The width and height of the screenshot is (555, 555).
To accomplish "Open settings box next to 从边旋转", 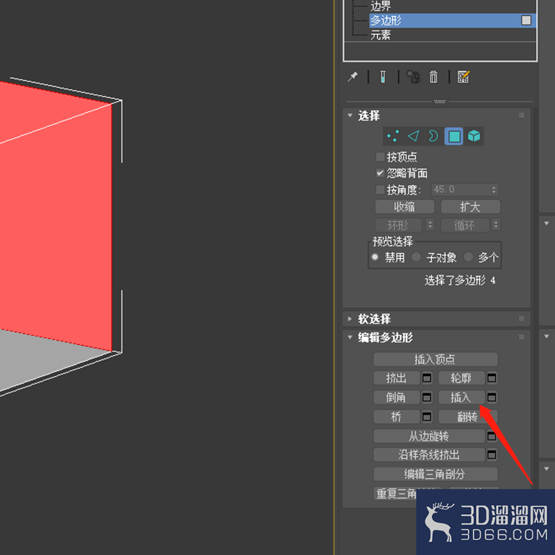I will [492, 436].
